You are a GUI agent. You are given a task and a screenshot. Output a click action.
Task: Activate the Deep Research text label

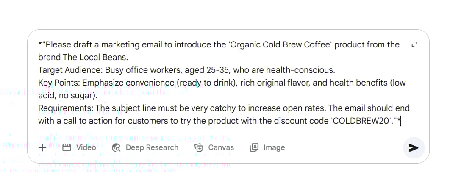coord(152,147)
